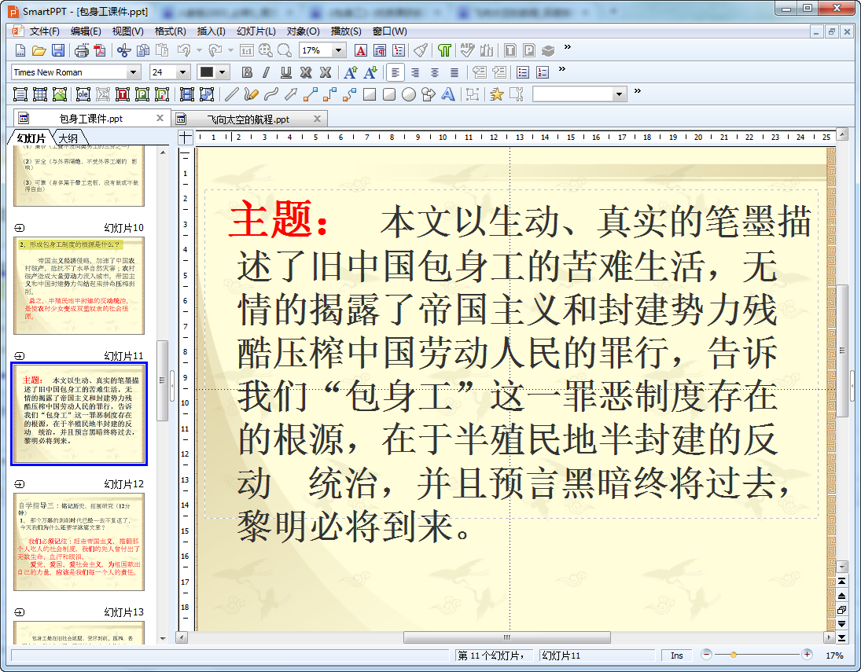Print the presentation with the printer icon
Image resolution: width=861 pixels, height=672 pixels.
click(x=81, y=51)
